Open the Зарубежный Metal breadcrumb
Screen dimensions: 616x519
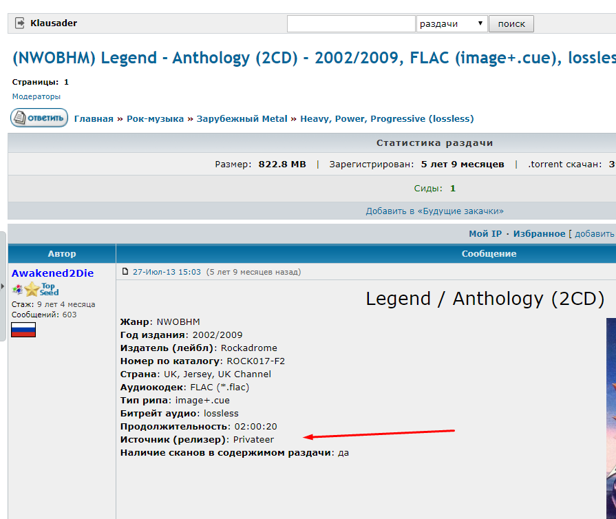pyautogui.click(x=242, y=118)
